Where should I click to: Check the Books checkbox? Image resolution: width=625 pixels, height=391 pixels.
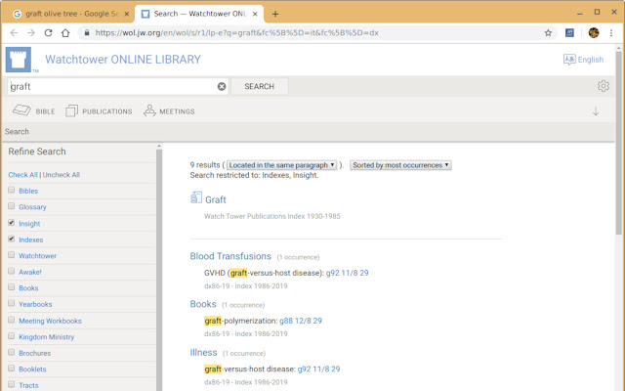11,287
